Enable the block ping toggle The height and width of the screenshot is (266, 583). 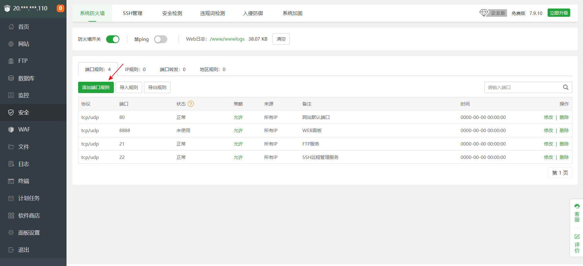[x=160, y=39]
